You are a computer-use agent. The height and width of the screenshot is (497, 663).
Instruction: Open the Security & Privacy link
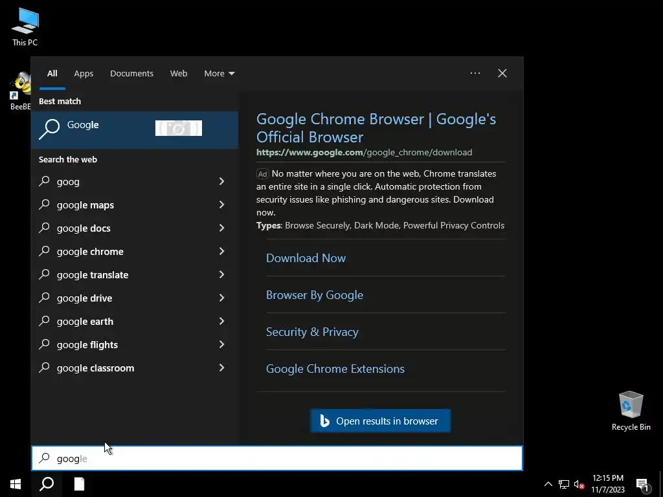point(312,332)
